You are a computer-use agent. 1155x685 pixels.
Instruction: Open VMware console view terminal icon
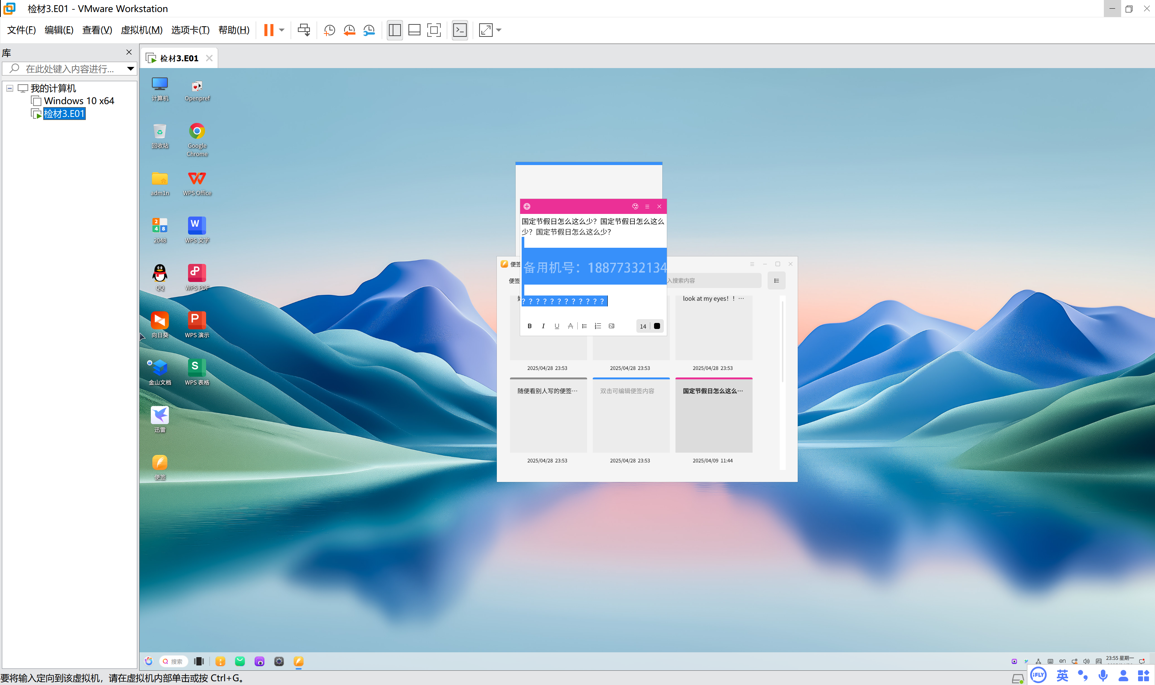tap(460, 30)
